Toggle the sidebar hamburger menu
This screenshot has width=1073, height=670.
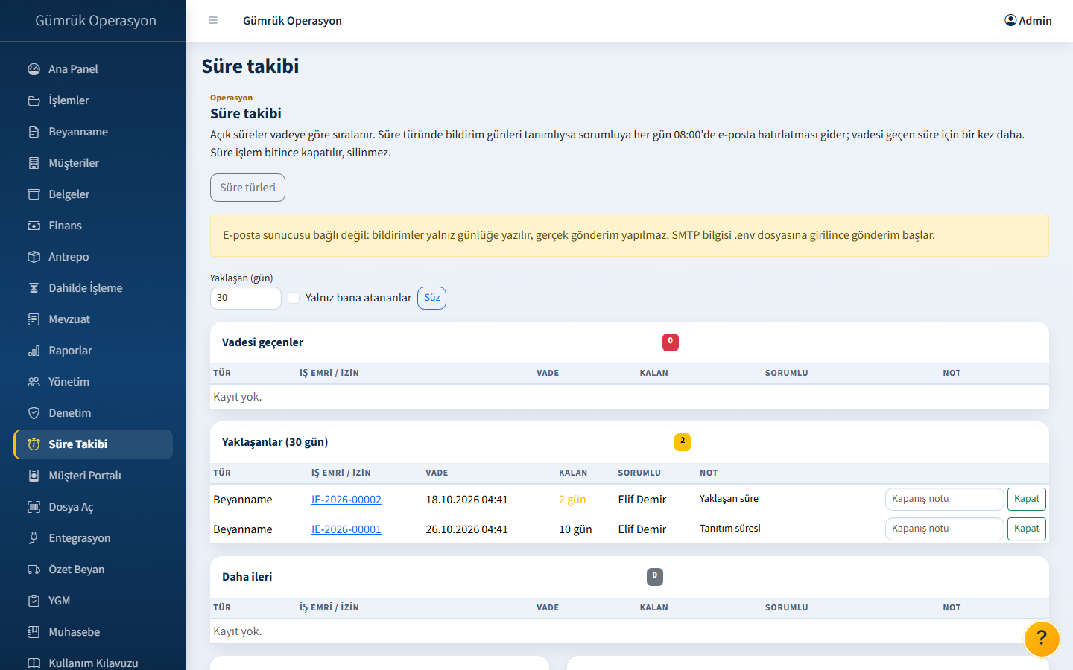click(213, 21)
